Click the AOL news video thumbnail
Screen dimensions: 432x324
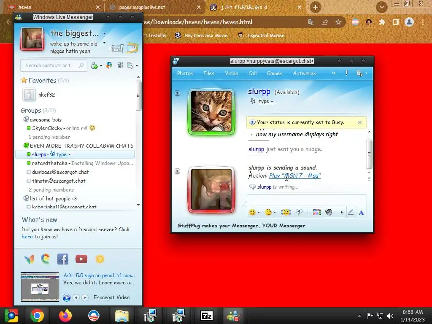pyautogui.click(x=40, y=286)
